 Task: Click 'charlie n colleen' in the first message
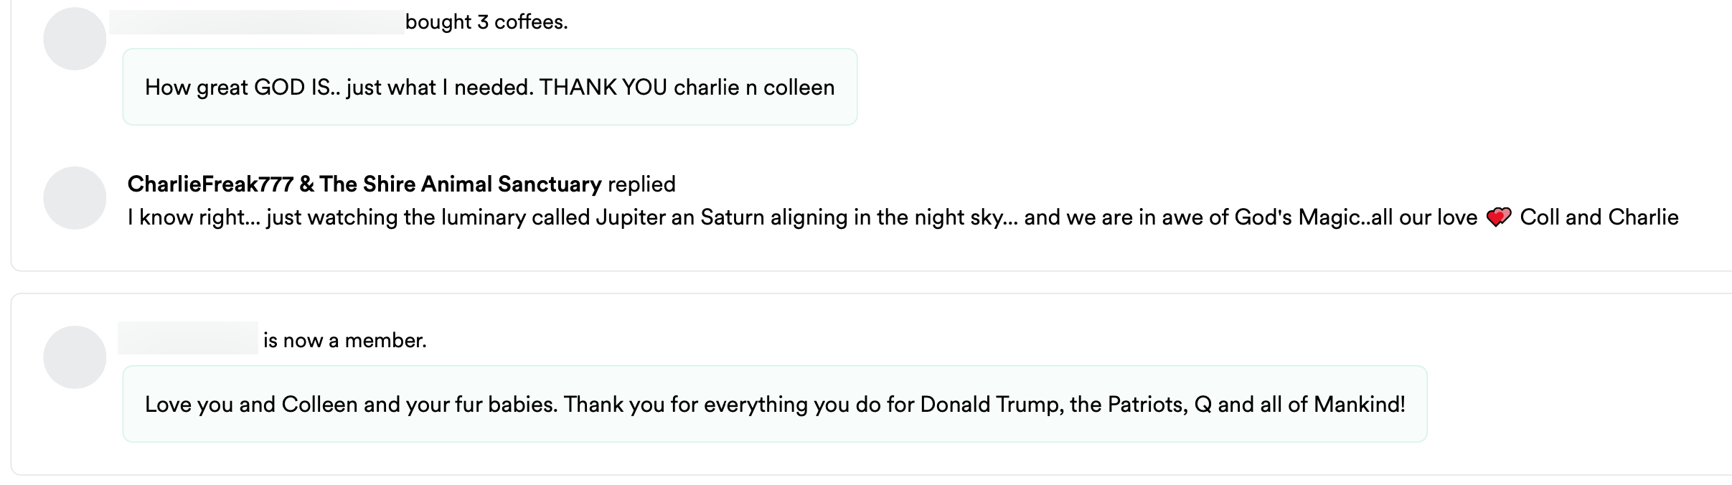tap(754, 88)
